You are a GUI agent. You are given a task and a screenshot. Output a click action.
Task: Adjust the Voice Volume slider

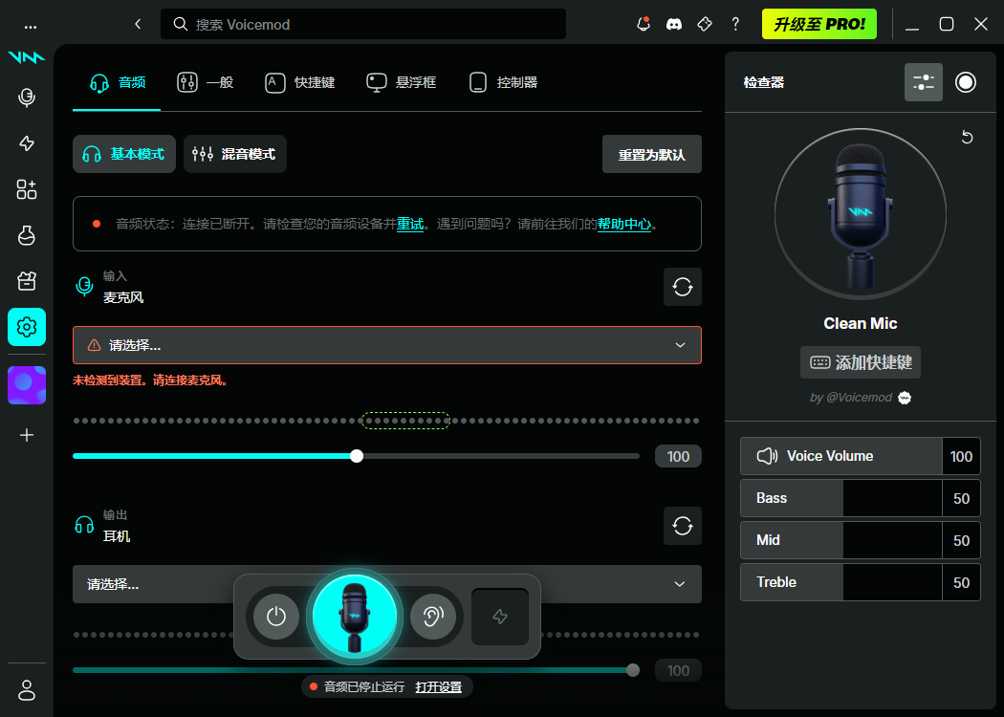pyautogui.click(x=841, y=456)
